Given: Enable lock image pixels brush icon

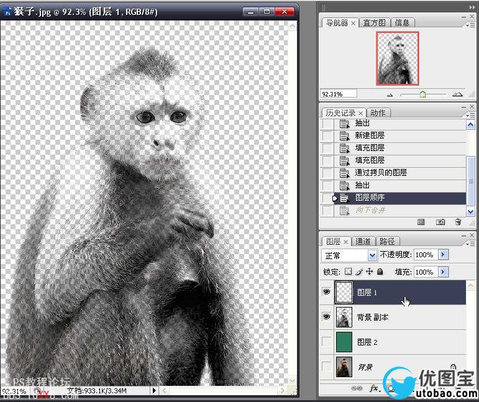Looking at the screenshot, I should click(359, 272).
